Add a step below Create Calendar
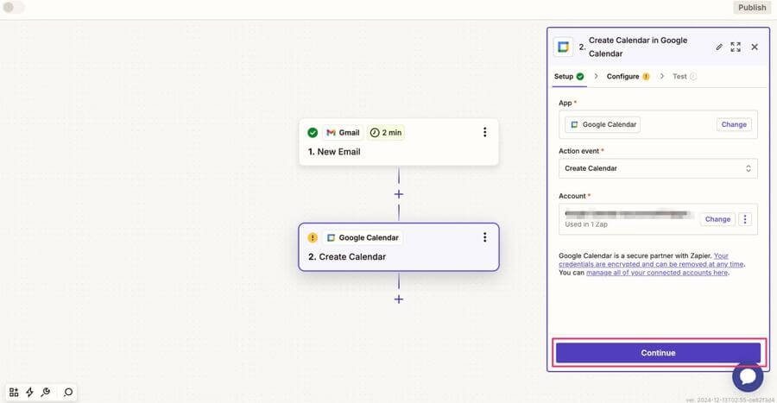Image resolution: width=777 pixels, height=403 pixels. [x=398, y=299]
